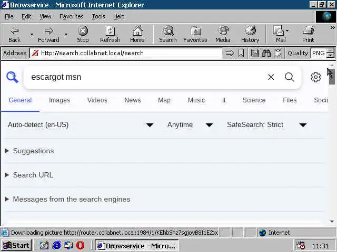Image resolution: width=337 pixels, height=252 pixels.
Task: Open the Favorites toolbar pane
Action: (195, 35)
